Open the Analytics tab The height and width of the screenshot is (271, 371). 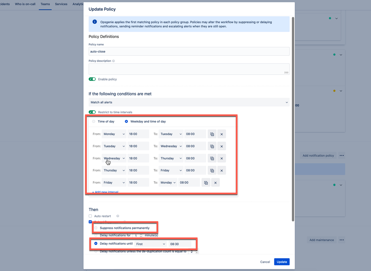[78, 4]
